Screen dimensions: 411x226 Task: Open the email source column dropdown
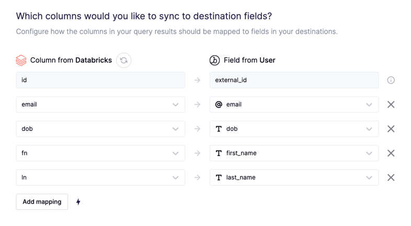tap(100, 104)
